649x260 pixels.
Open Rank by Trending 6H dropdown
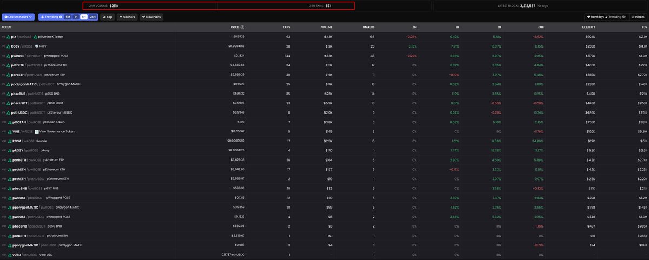[x=606, y=17]
